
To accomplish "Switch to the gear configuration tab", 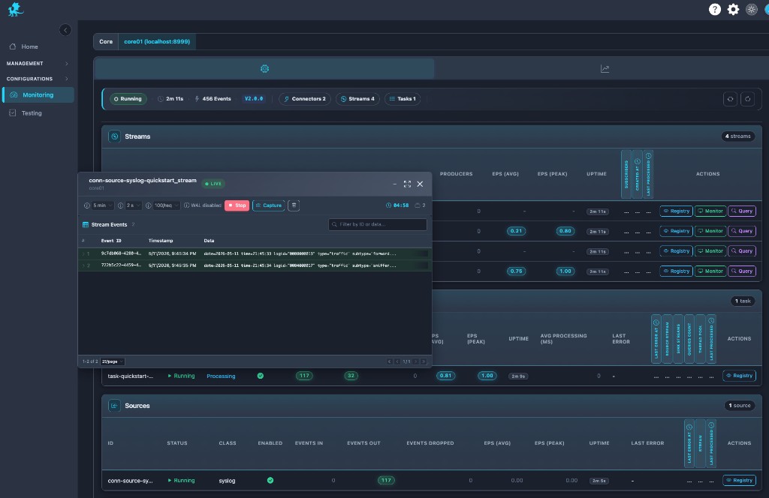I will [x=264, y=68].
